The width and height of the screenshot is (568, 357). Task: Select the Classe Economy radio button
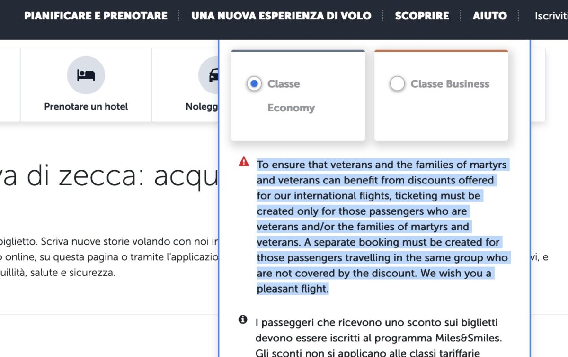point(254,84)
